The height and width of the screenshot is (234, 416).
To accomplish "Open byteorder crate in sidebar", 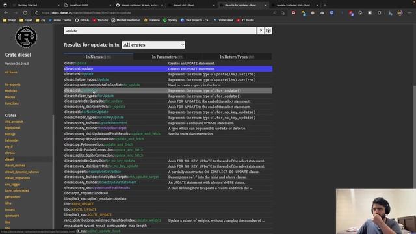I will 12,140.
